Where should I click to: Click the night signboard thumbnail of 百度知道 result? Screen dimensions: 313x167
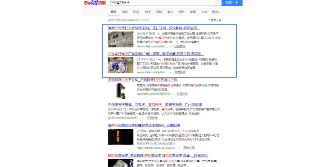click(x=120, y=137)
